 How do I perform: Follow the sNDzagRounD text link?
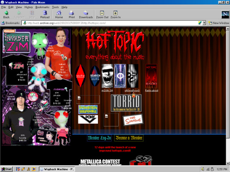click(x=132, y=90)
